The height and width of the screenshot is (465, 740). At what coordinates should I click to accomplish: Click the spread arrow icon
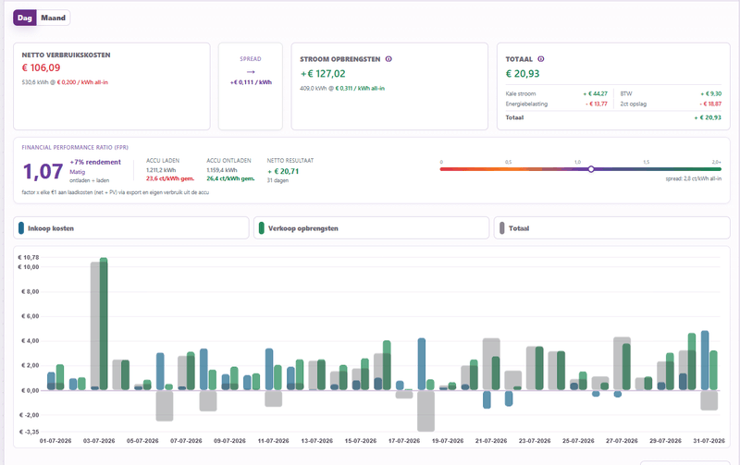click(251, 72)
